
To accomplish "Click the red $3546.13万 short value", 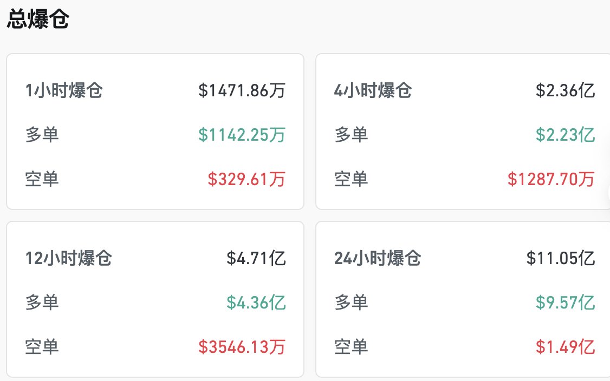I will pos(242,346).
